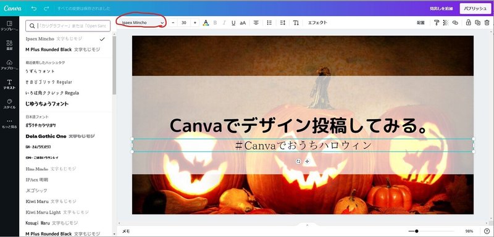Duplicate the selected element
The image size is (494, 237).
click(477, 23)
